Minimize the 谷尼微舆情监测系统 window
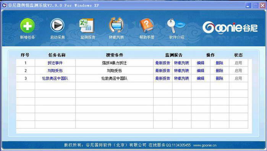 click(248, 6)
